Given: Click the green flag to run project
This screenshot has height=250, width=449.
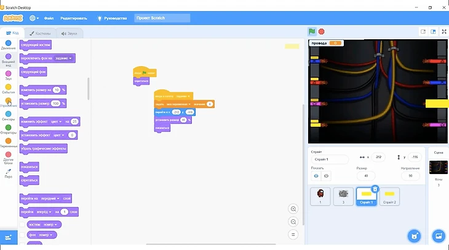Looking at the screenshot, I should [x=312, y=31].
